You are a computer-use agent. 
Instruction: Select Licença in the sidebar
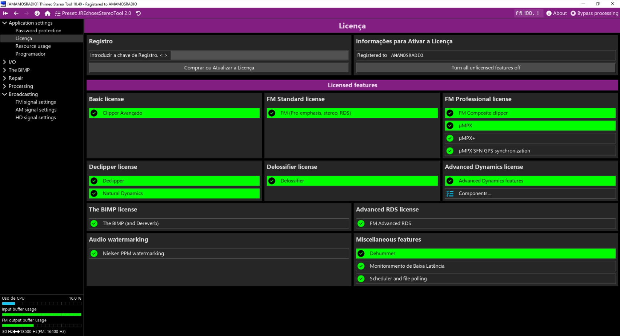[24, 39]
